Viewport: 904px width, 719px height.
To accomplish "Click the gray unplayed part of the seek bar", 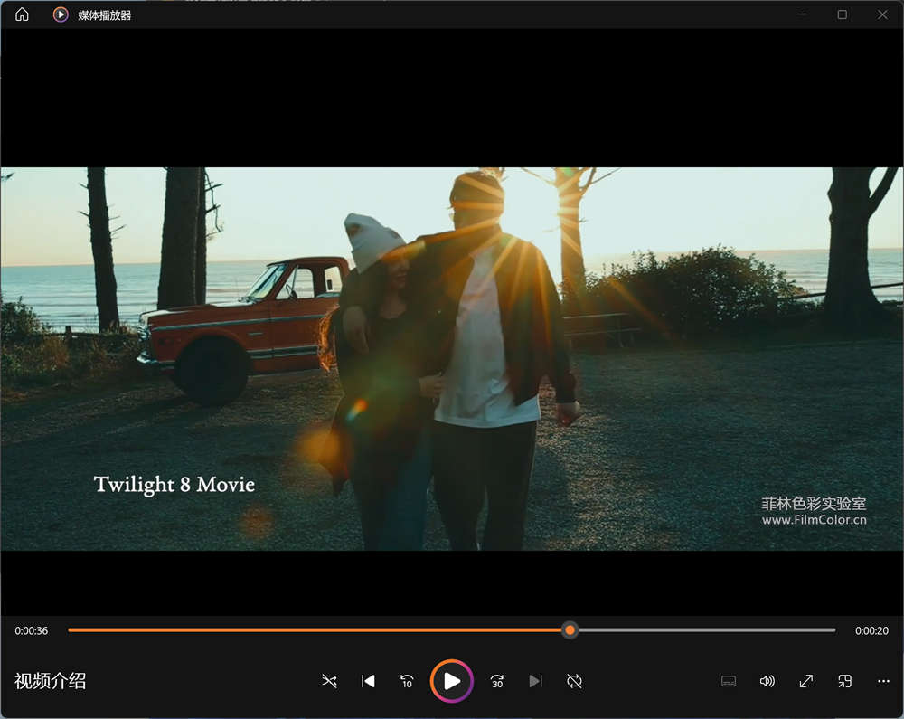I will (705, 630).
